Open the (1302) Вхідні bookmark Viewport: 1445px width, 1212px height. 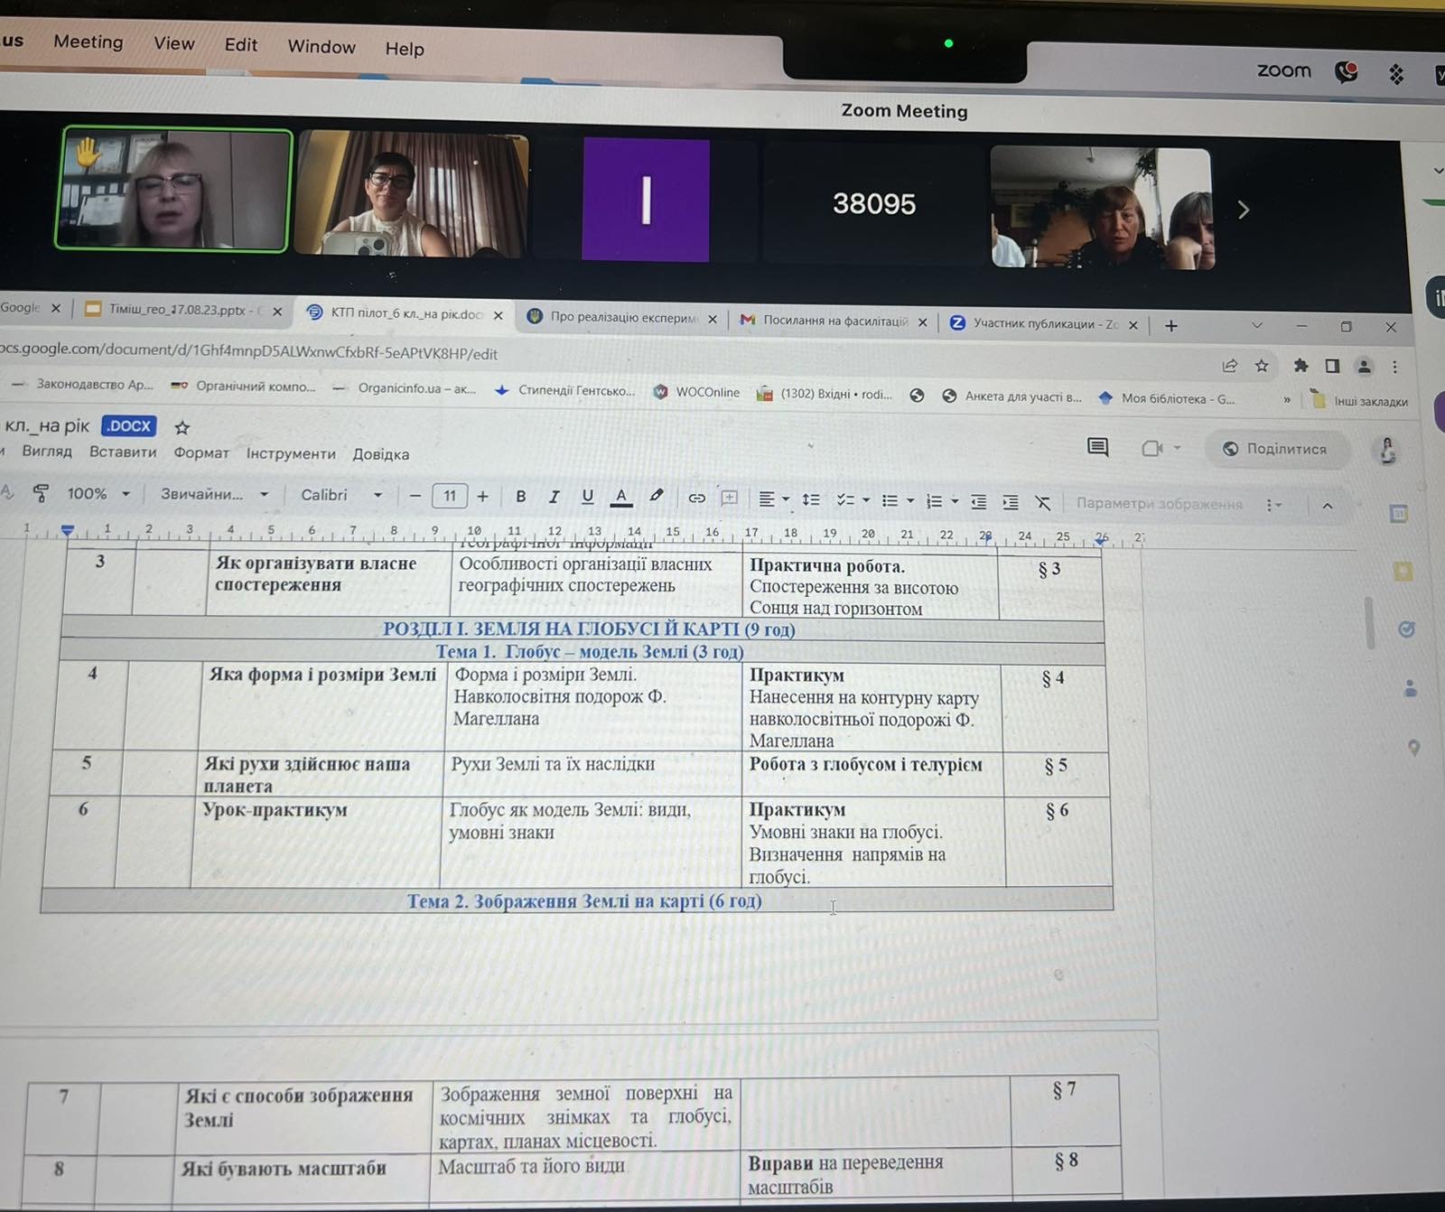click(x=825, y=394)
